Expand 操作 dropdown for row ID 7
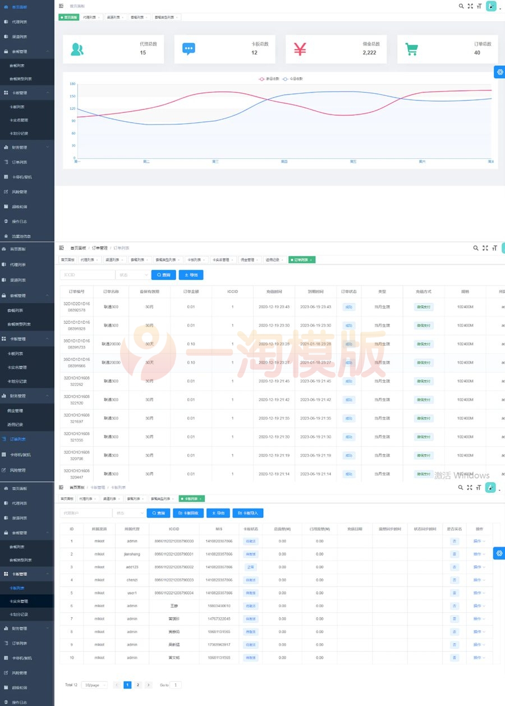This screenshot has width=505, height=706. point(479,619)
